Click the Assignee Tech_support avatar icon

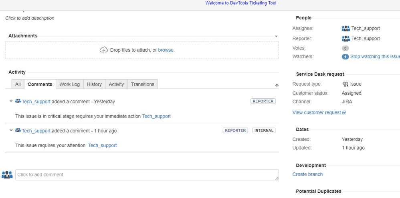click(x=345, y=28)
